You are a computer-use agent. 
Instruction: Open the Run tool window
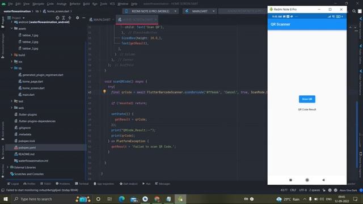146,184
